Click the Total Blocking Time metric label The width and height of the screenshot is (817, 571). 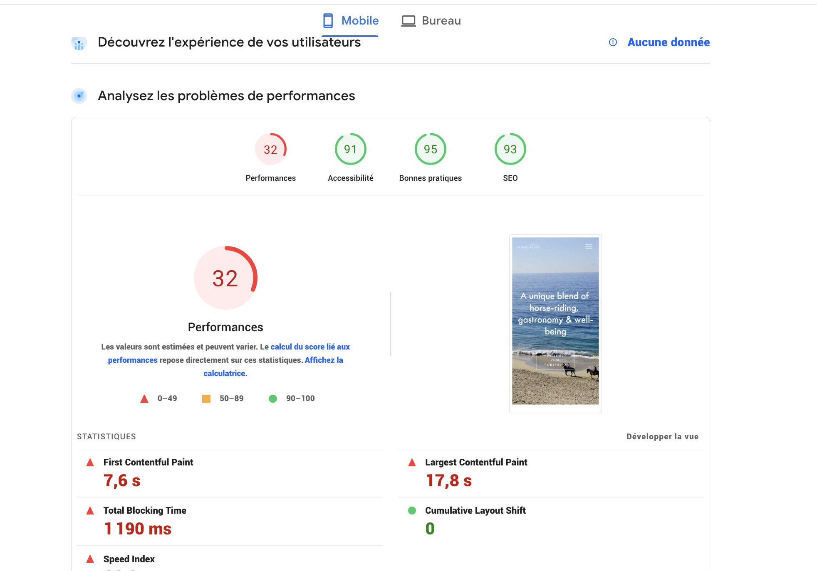pyautogui.click(x=145, y=511)
